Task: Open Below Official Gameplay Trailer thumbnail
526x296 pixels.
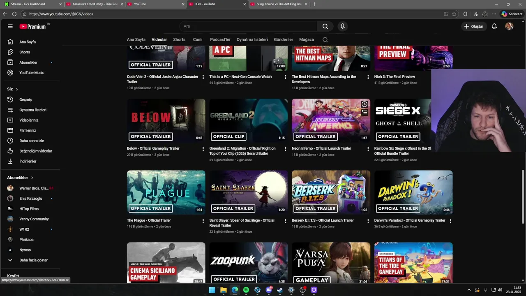Action: (166, 120)
